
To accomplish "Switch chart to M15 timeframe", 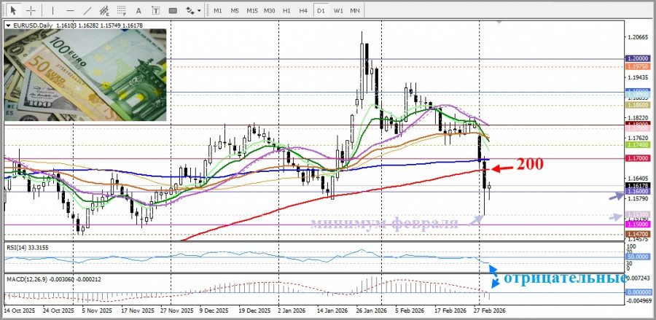I will pos(252,10).
